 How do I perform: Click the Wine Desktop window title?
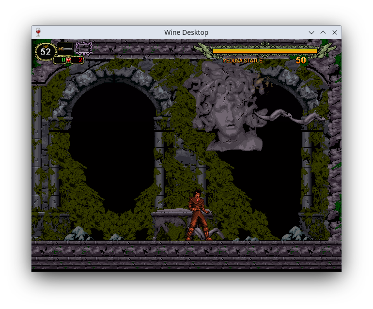click(186, 32)
